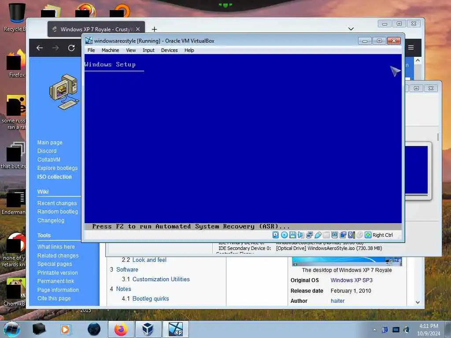Open the Windows XP SP3 link
This screenshot has width=451, height=338.
coord(351,280)
